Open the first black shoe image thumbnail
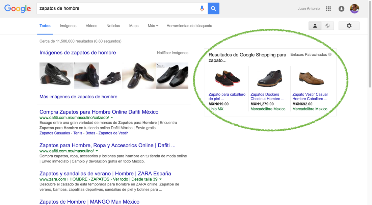Screen dimensions: 372x205 [x=56, y=75]
